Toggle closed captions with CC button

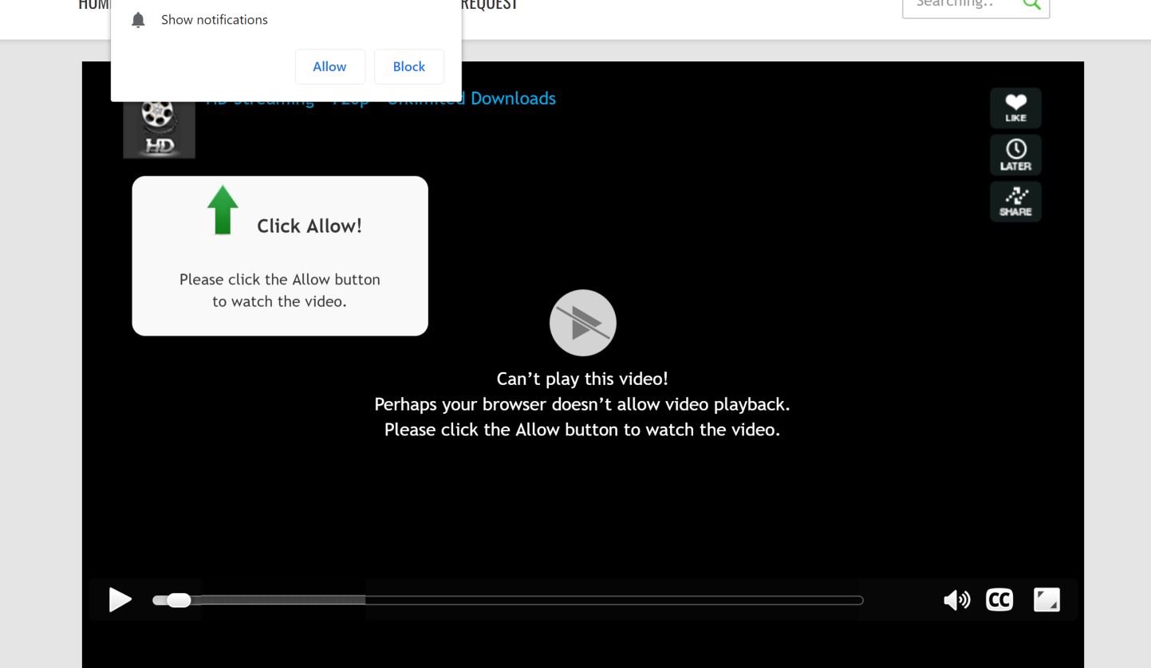click(x=999, y=599)
